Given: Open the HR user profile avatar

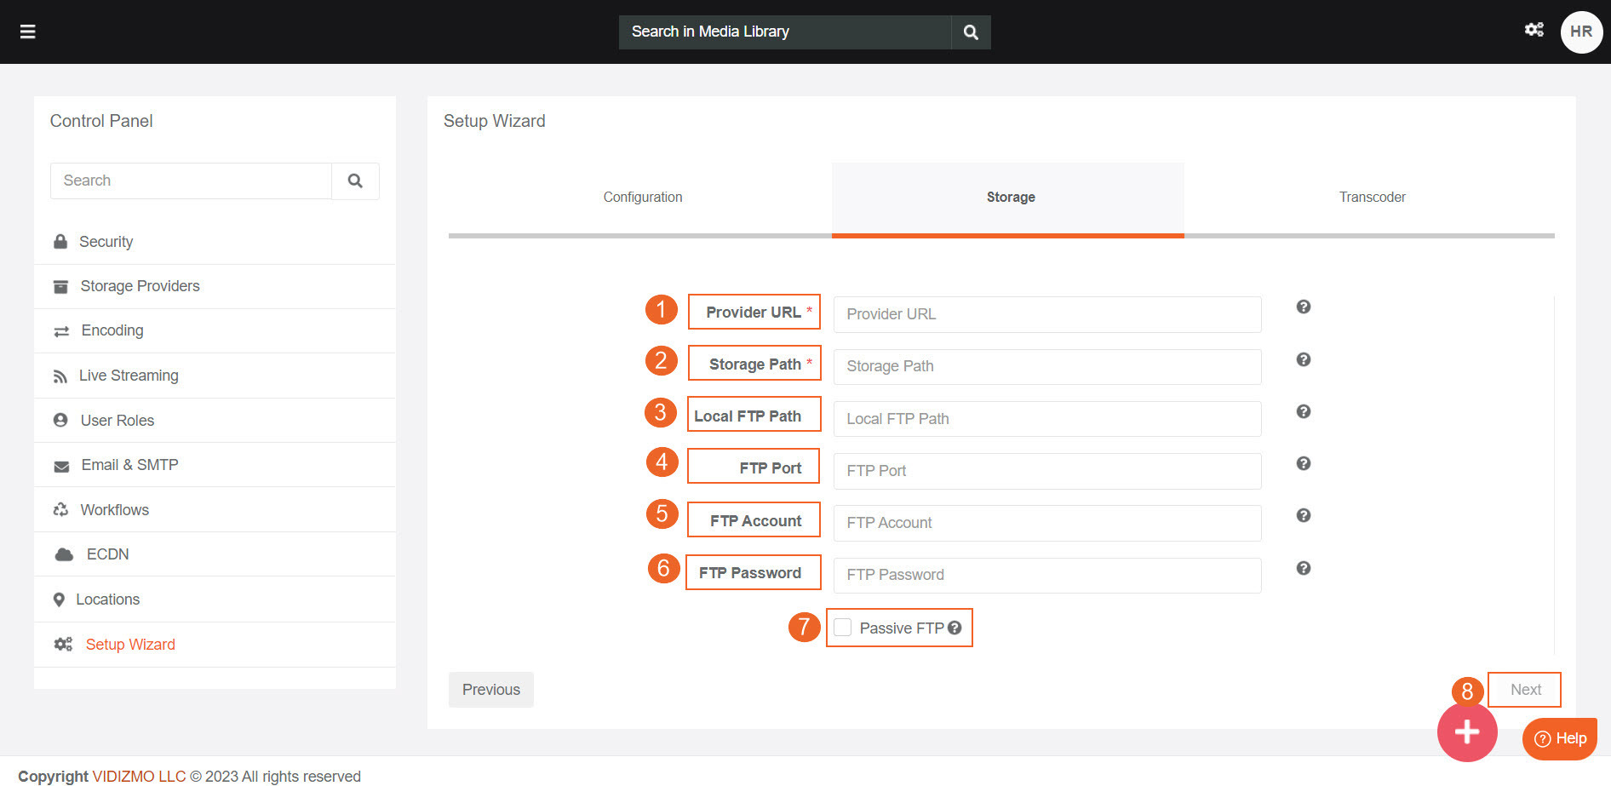Looking at the screenshot, I should (1581, 32).
